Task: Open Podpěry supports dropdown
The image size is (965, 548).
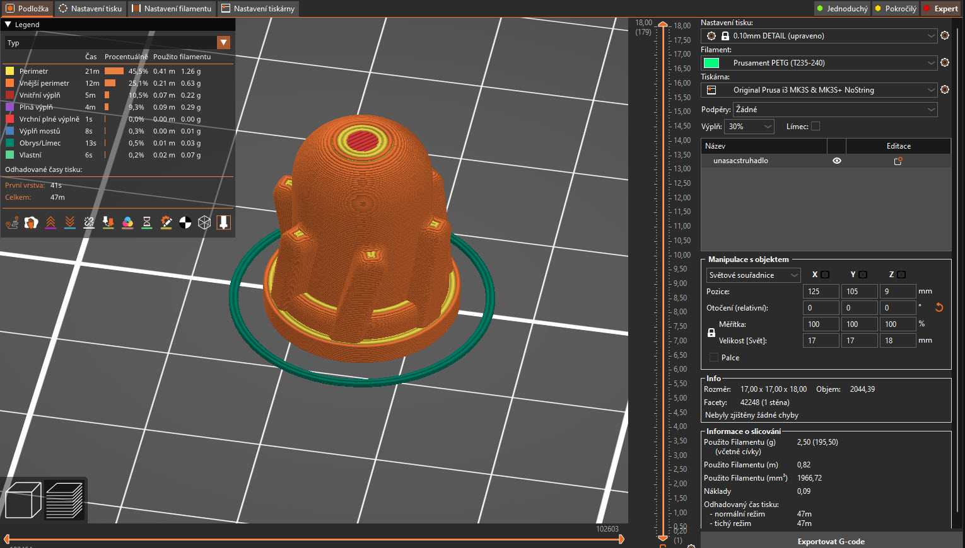Action: pyautogui.click(x=835, y=110)
